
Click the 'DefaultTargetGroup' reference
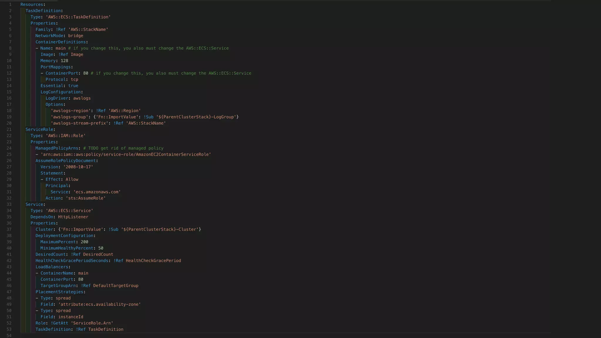(116, 285)
